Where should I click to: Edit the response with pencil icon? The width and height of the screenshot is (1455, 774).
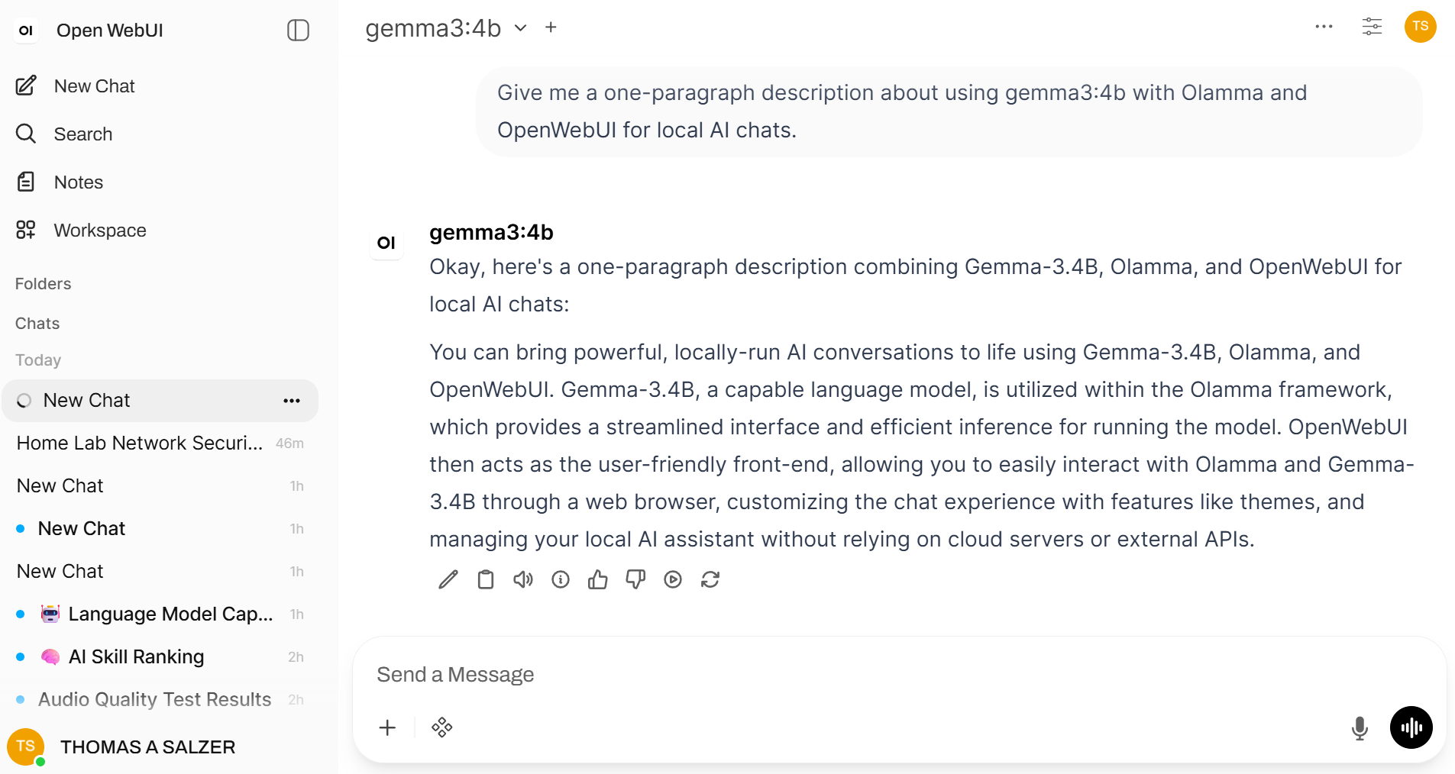(448, 579)
